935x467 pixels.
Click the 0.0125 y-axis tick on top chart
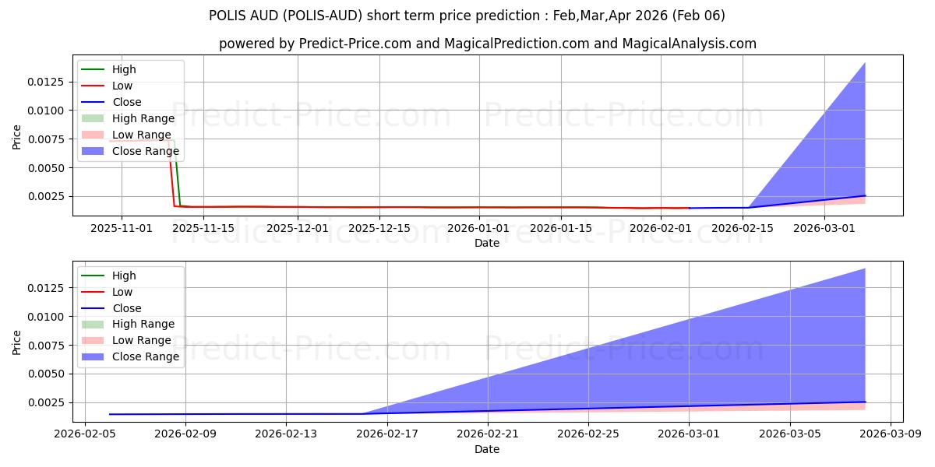(x=48, y=82)
